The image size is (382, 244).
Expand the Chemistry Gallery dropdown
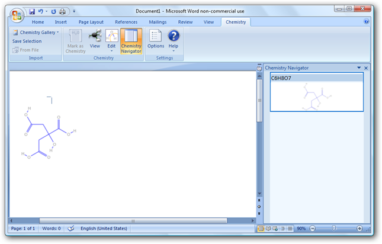coord(36,33)
